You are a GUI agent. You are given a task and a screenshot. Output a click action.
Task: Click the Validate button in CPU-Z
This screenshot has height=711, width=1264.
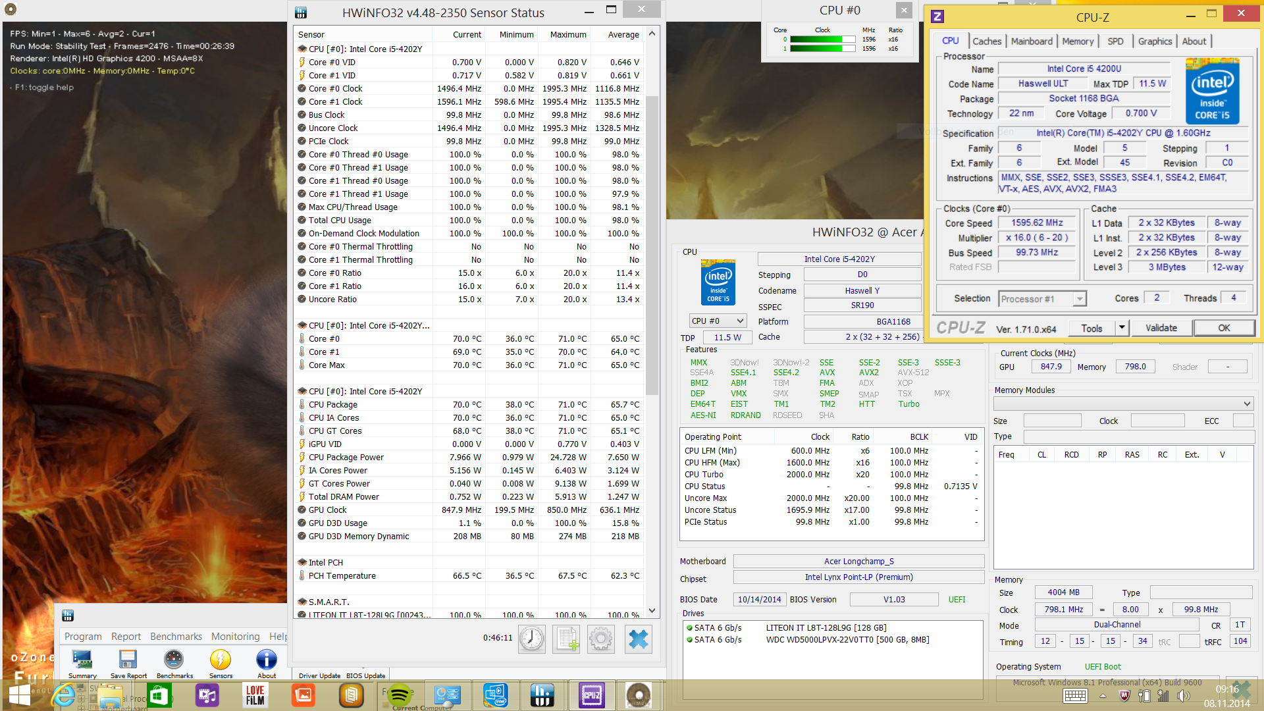(1161, 328)
